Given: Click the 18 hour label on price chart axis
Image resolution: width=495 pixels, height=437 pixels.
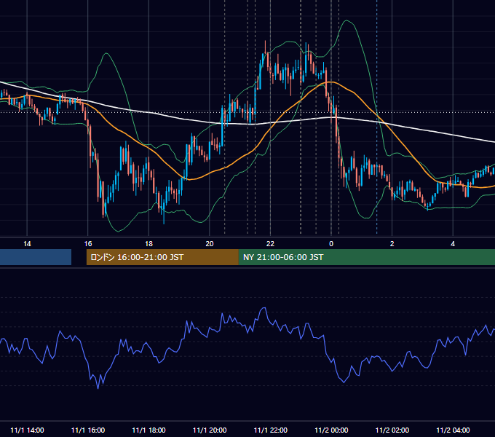Looking at the screenshot, I should 148,244.
